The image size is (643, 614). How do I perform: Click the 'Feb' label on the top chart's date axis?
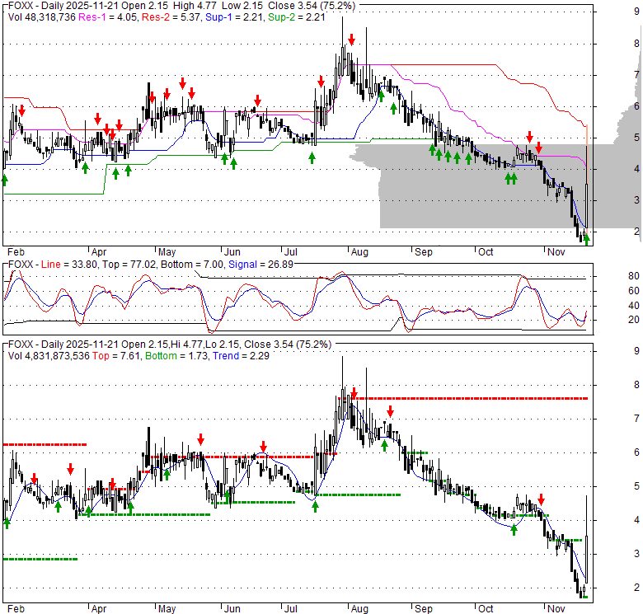pyautogui.click(x=16, y=252)
